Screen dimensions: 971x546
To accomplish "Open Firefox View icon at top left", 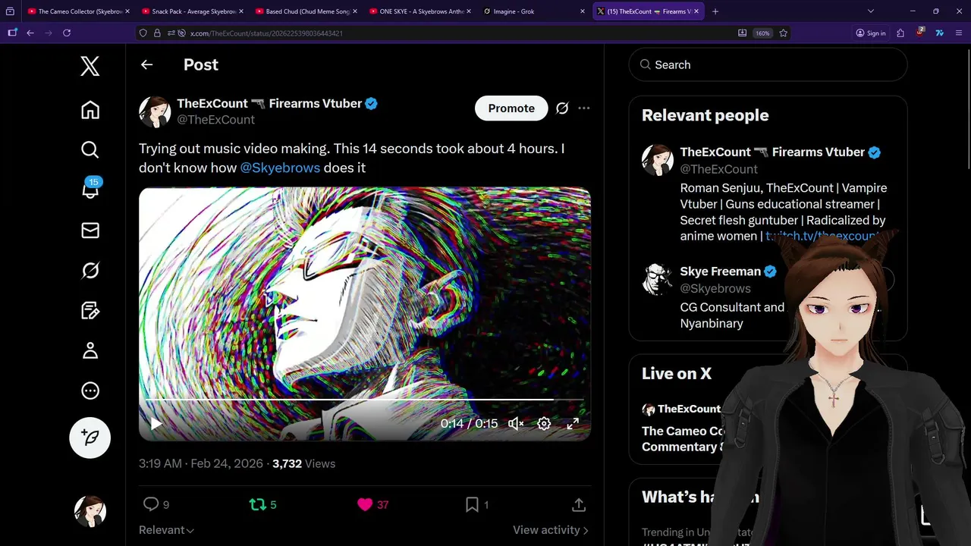I will pos(10,11).
